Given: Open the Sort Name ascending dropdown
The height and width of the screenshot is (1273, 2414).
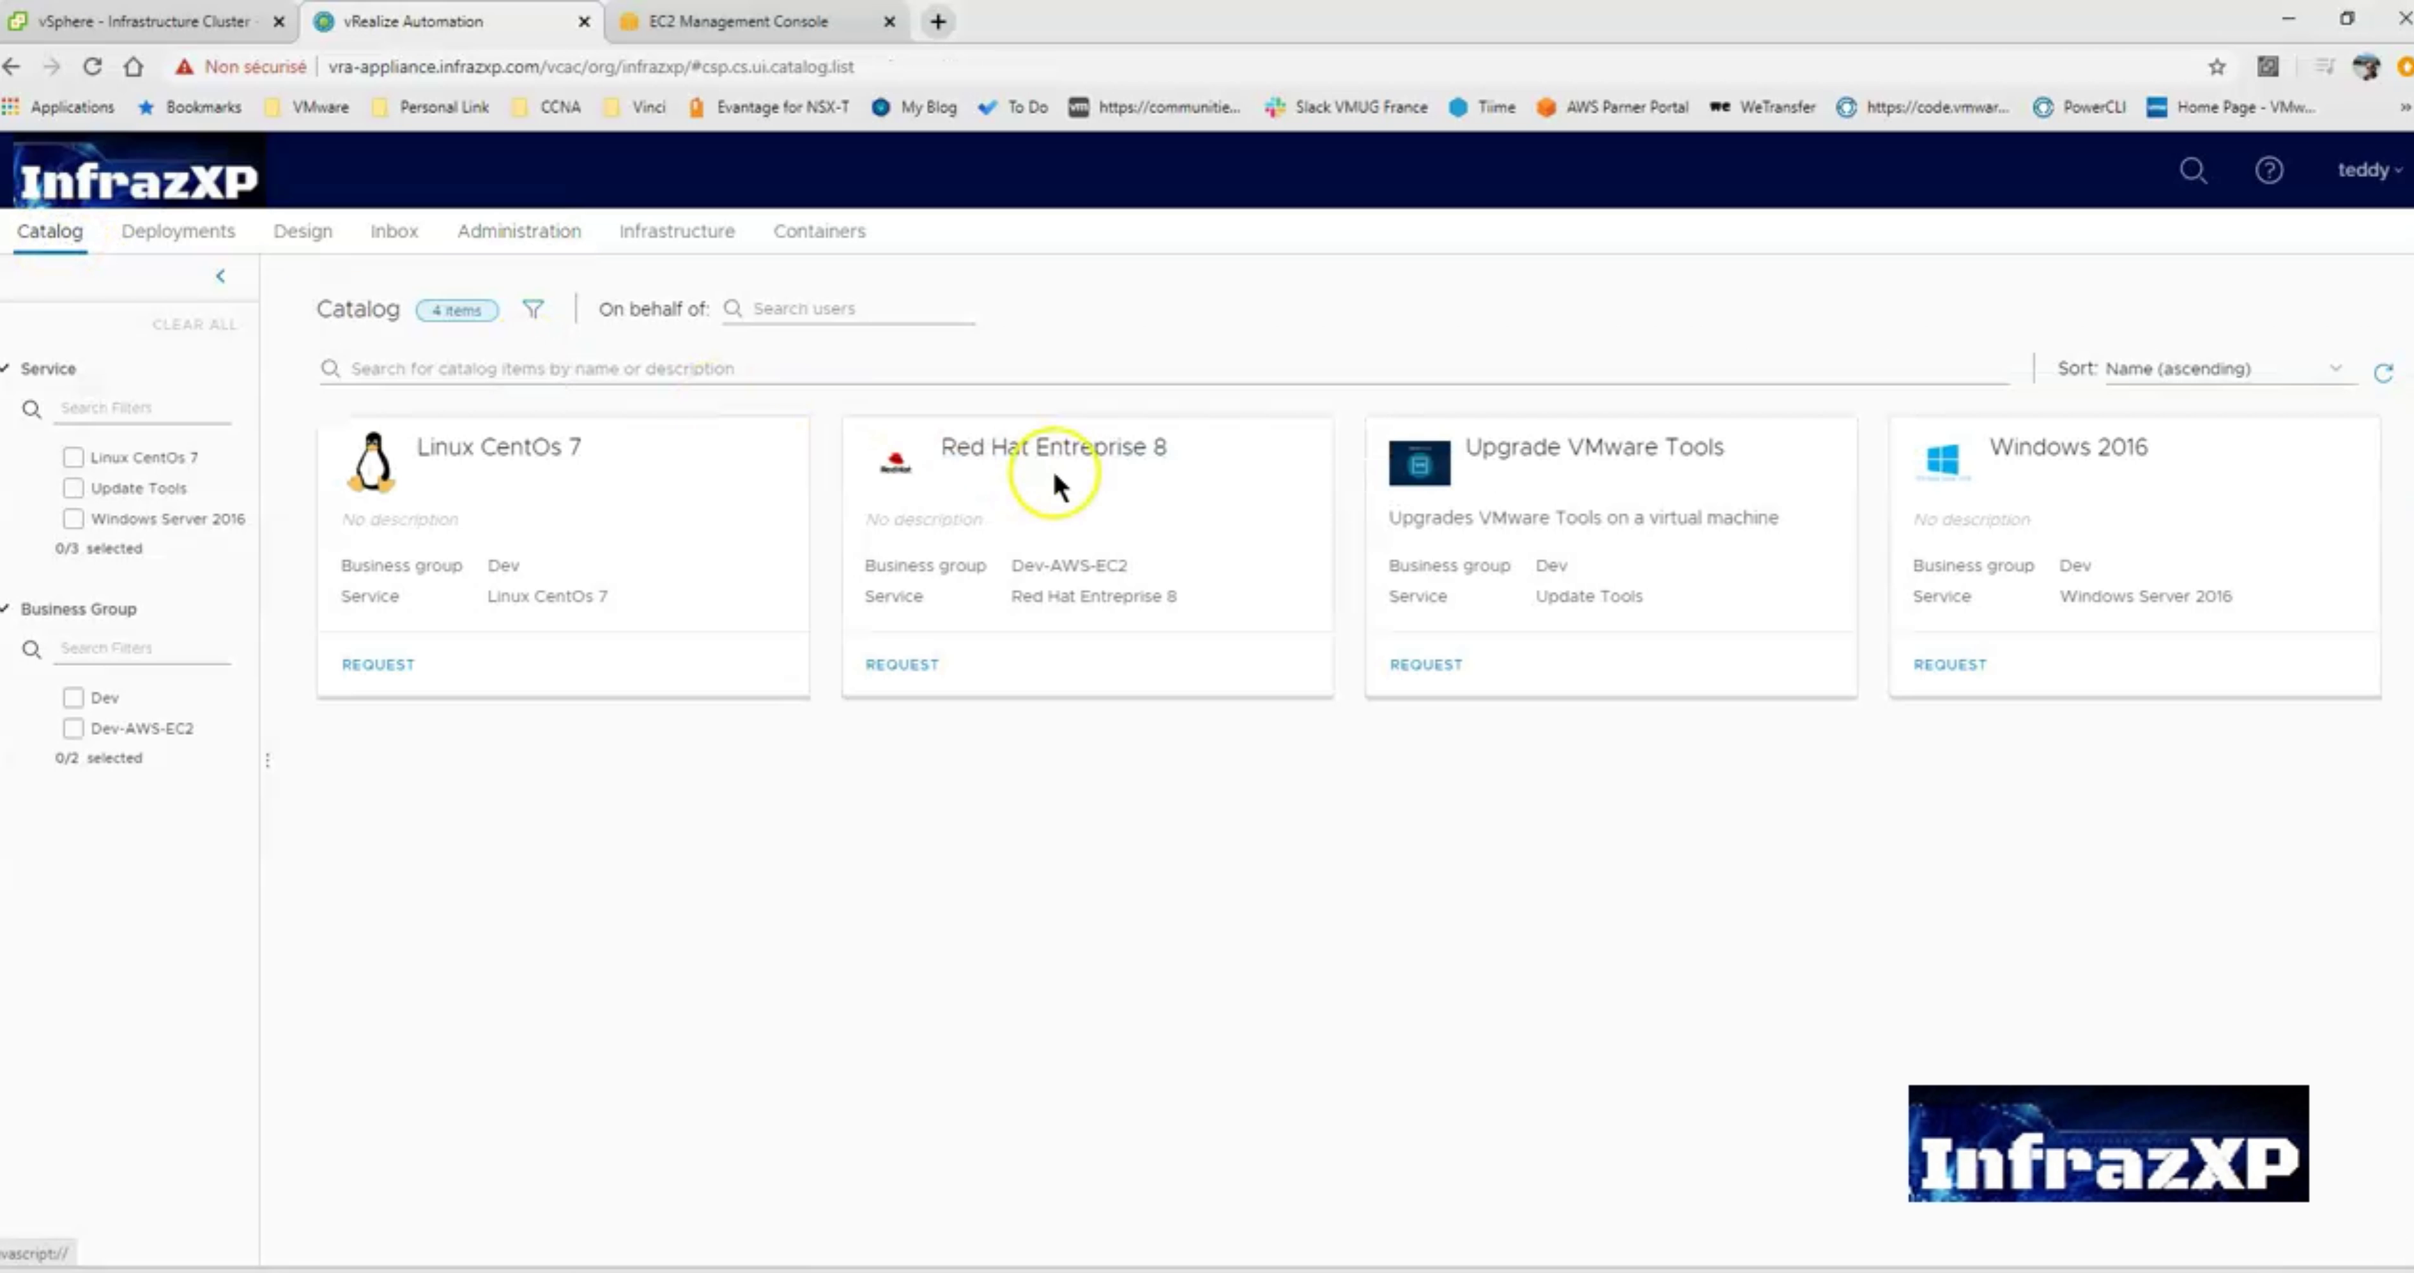Looking at the screenshot, I should (2221, 368).
